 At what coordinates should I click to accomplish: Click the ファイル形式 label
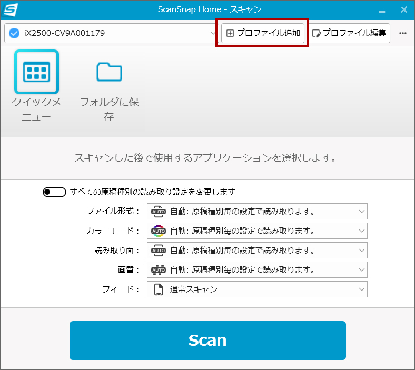click(x=113, y=211)
